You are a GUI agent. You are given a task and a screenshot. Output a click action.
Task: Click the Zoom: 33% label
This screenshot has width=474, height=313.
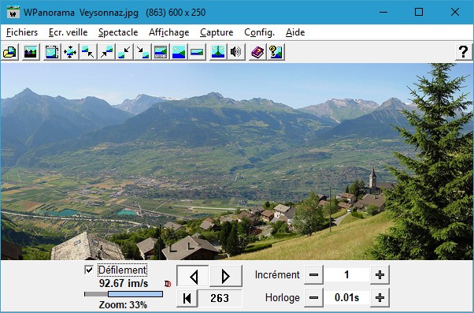click(123, 304)
